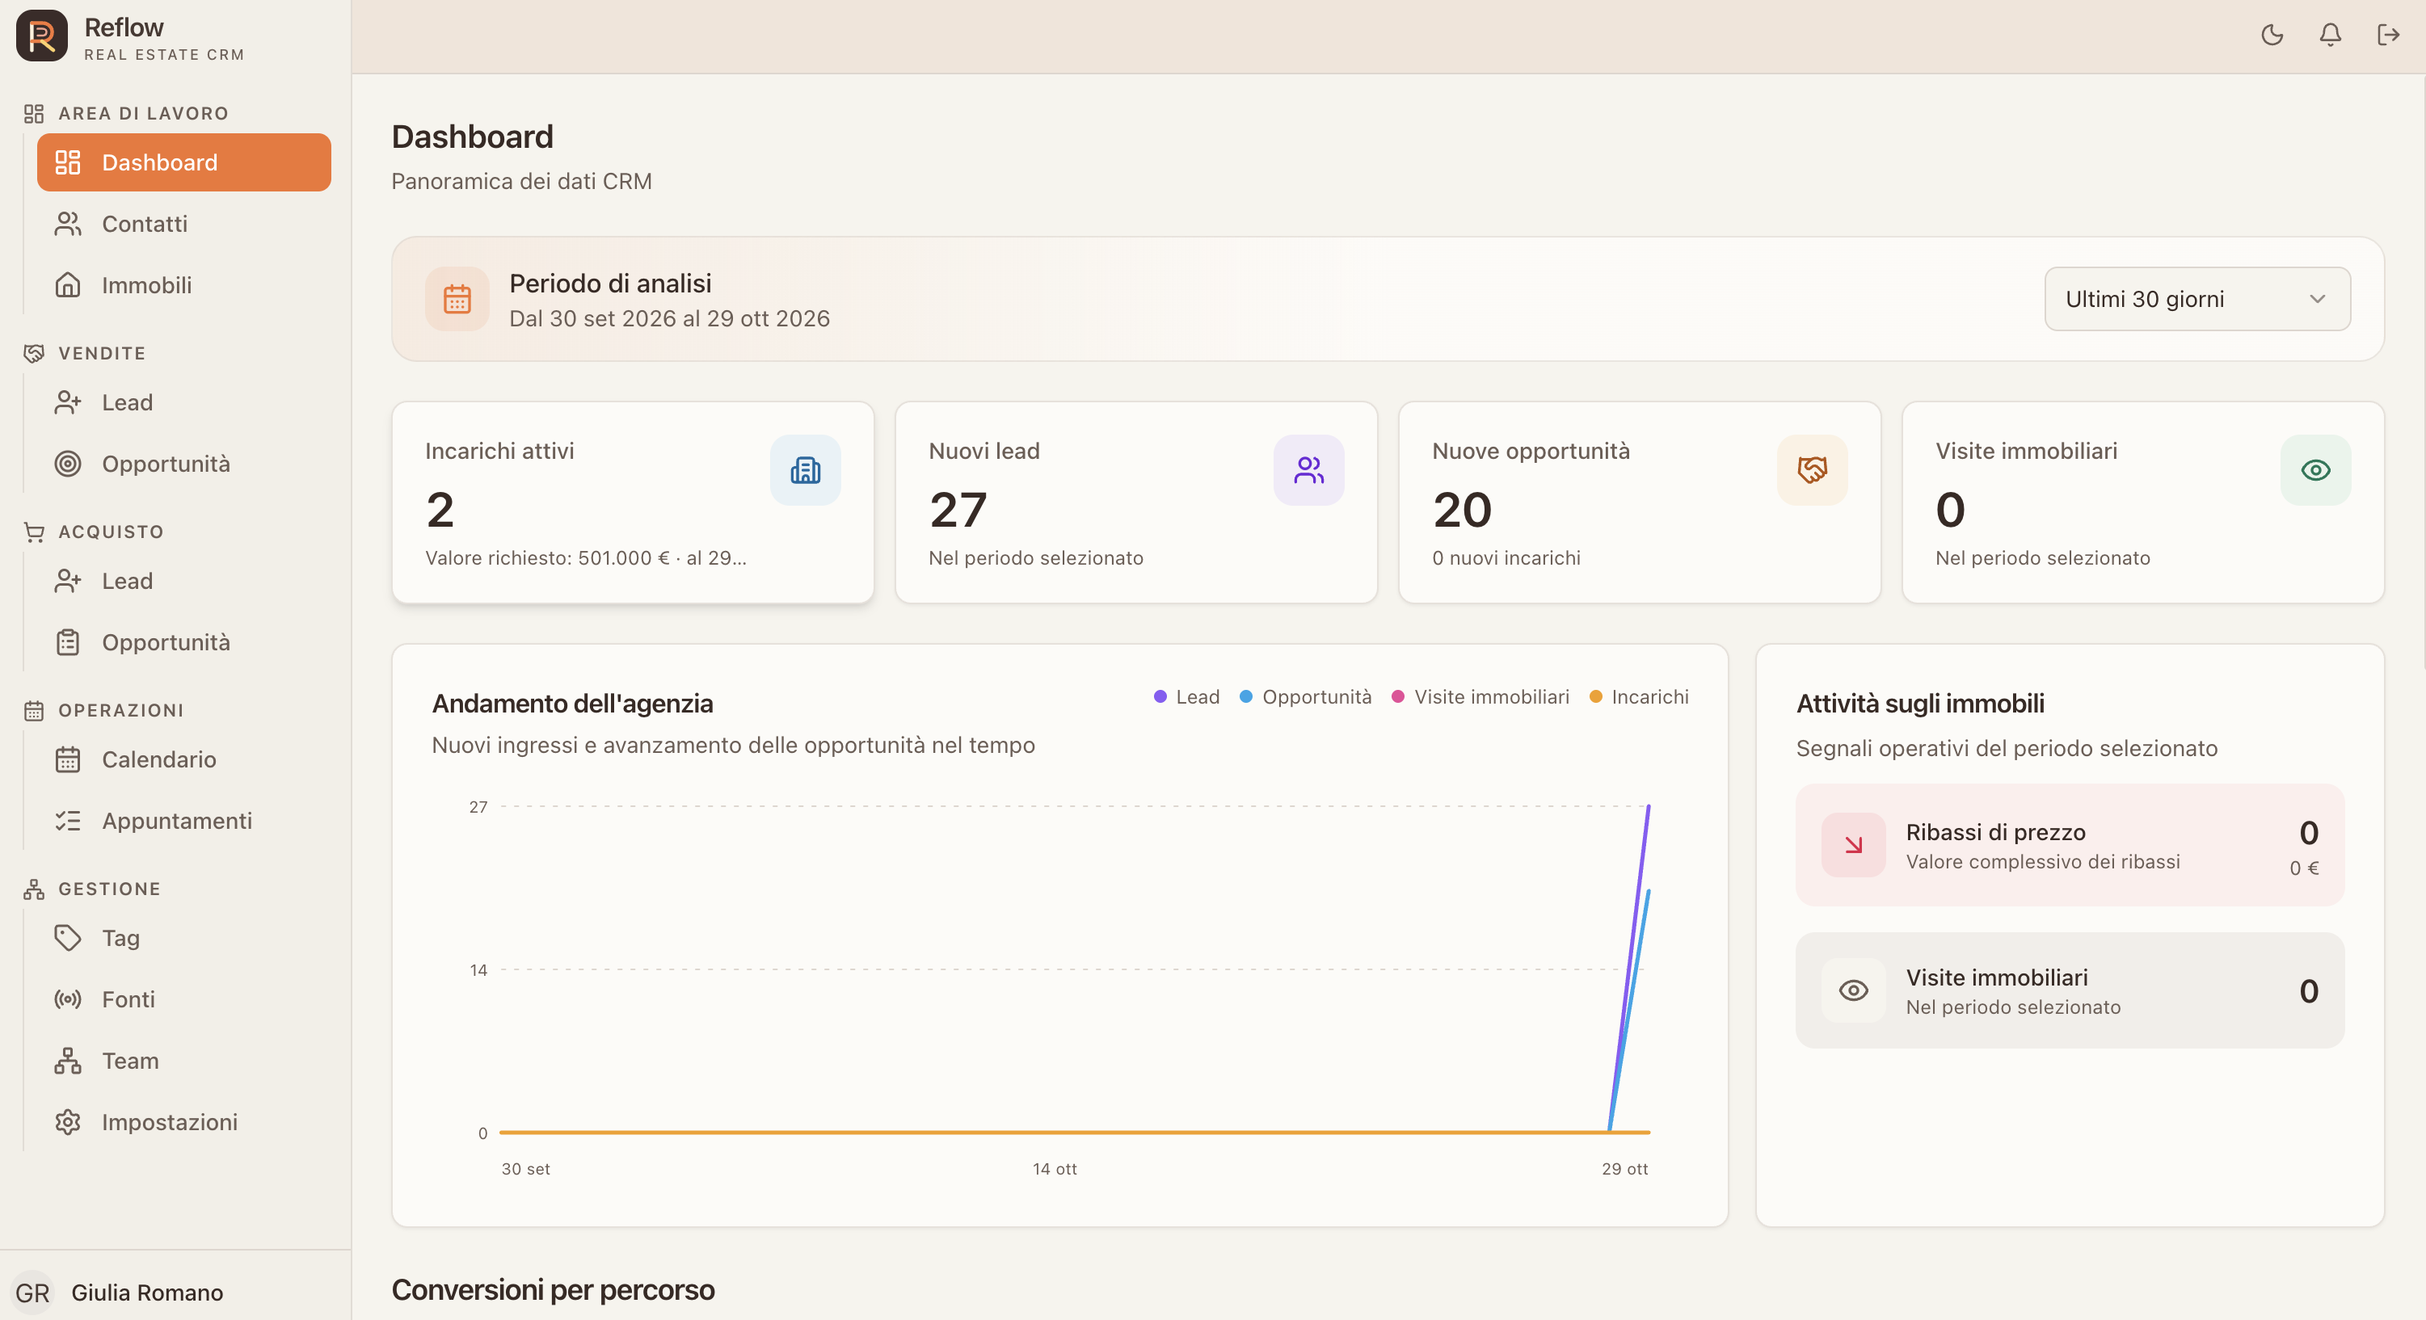Click the 14 ott label on chart axis

(1055, 1168)
